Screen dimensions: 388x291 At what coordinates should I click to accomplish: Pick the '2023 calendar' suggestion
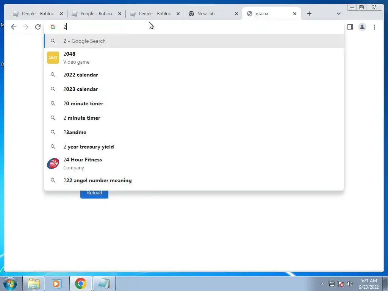click(194, 89)
